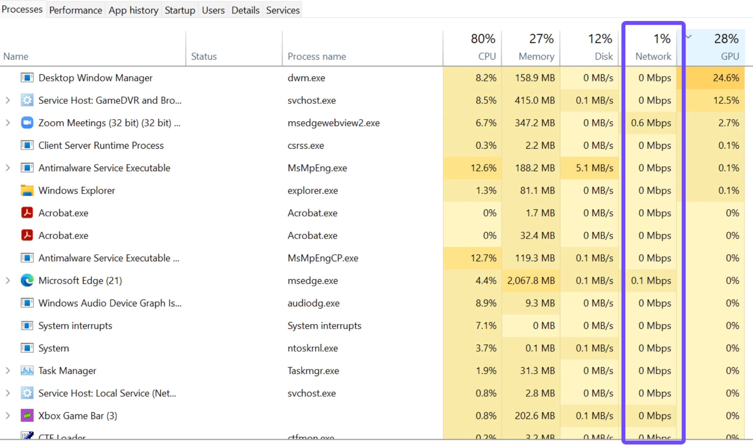Click the Acrobat icon in the 32.4 MB row

(27, 235)
